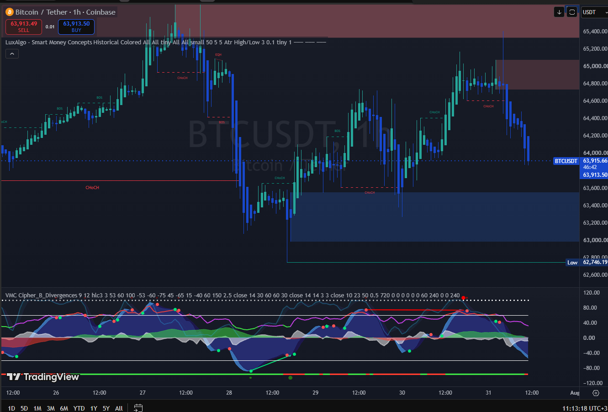Click the 62,746.19 low price value
Viewport: 608px width, 412px height.
595,262
